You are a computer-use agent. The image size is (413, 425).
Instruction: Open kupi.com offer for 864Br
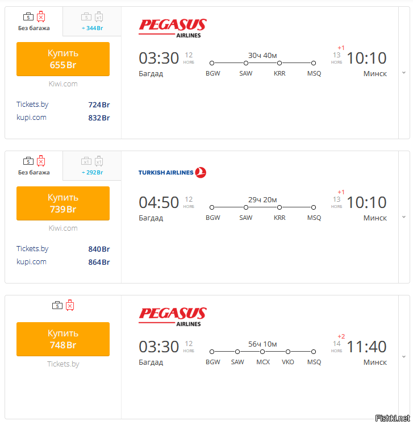coord(63,262)
